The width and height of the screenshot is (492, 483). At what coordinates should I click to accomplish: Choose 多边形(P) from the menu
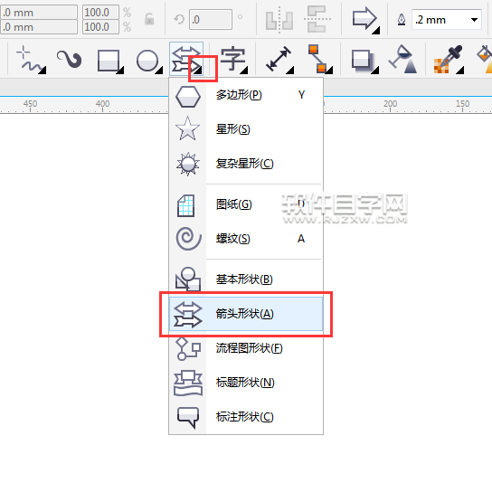tap(246, 95)
